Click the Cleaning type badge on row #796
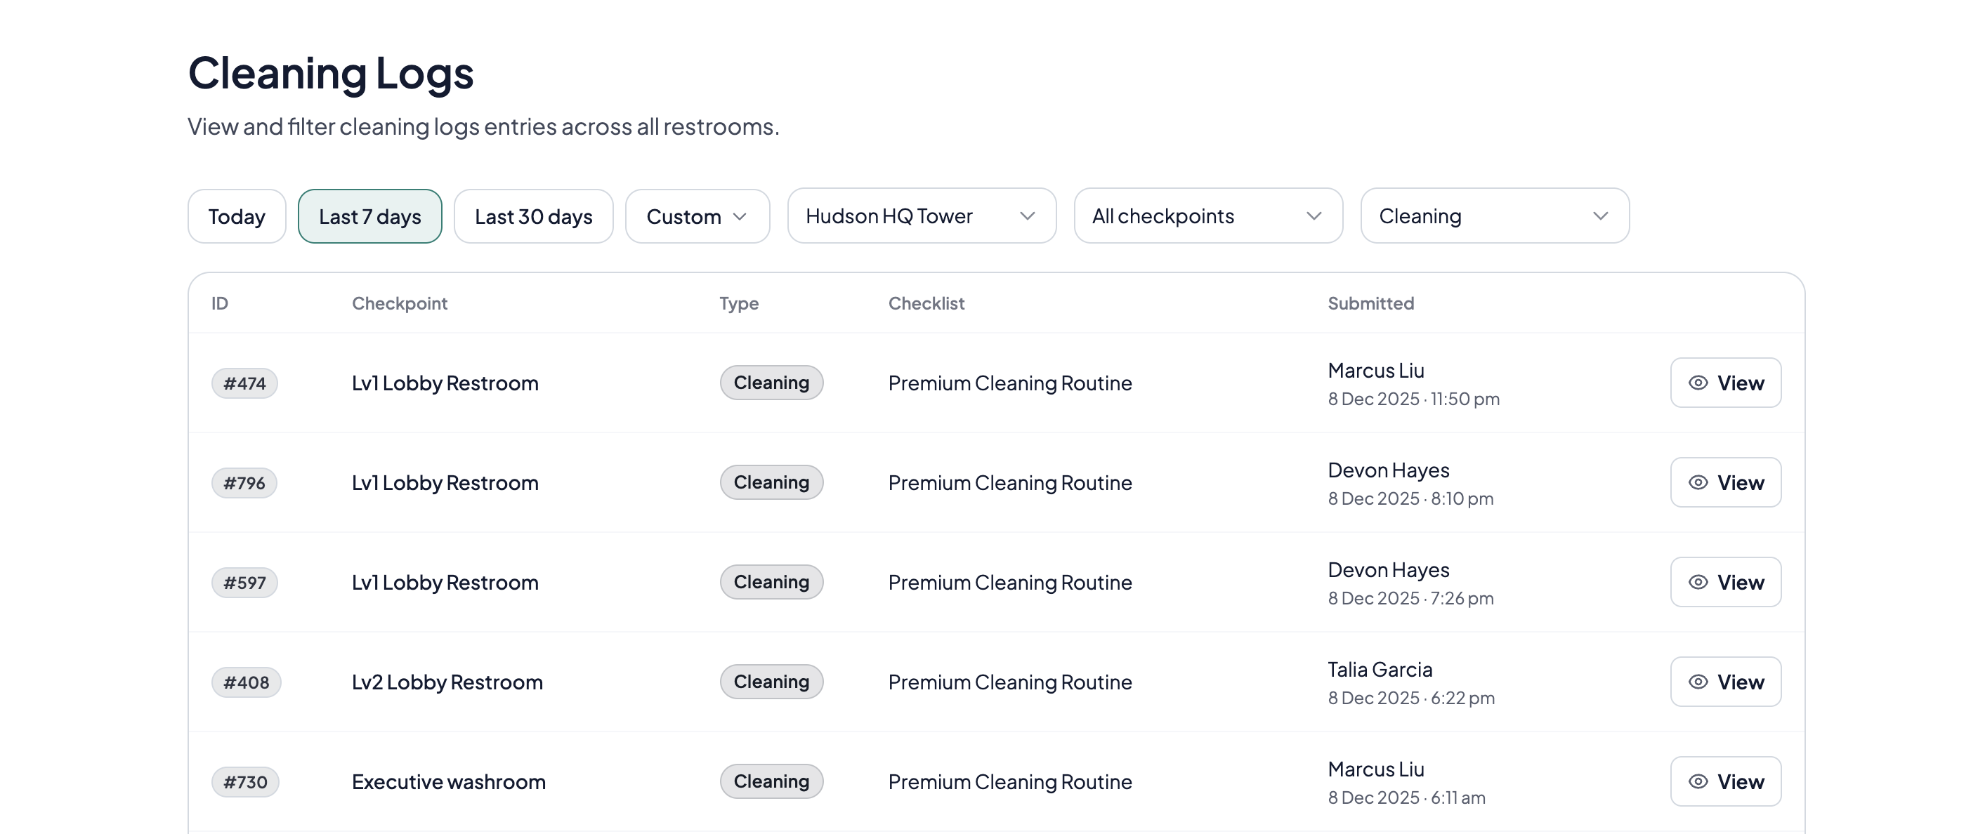 click(x=771, y=482)
